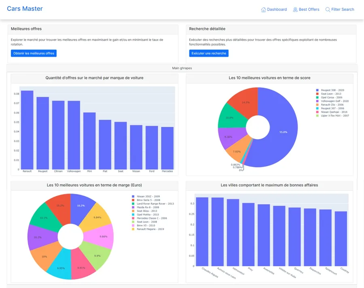Viewport: 364px width, 288px height.
Task: Click the Mercedes bar in brand chart
Action: click(x=167, y=148)
